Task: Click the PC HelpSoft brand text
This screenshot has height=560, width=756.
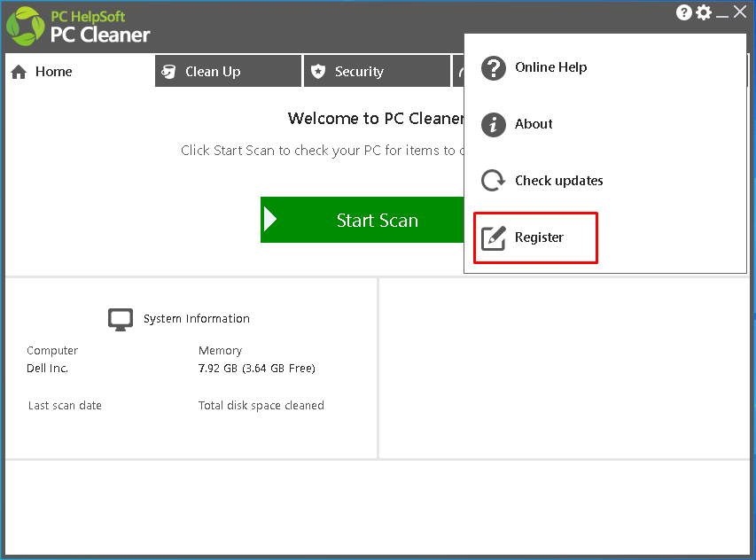Action: click(88, 16)
